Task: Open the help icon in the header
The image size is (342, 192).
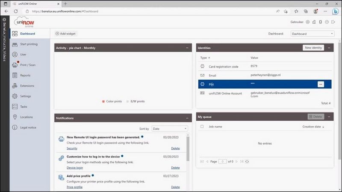Action: click(x=326, y=21)
